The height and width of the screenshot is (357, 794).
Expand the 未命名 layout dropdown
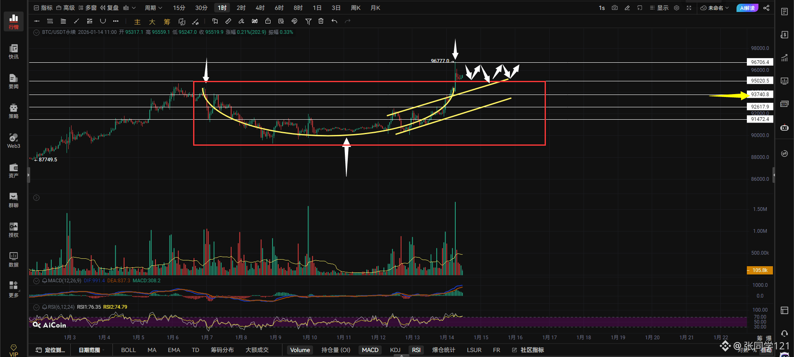pos(715,8)
